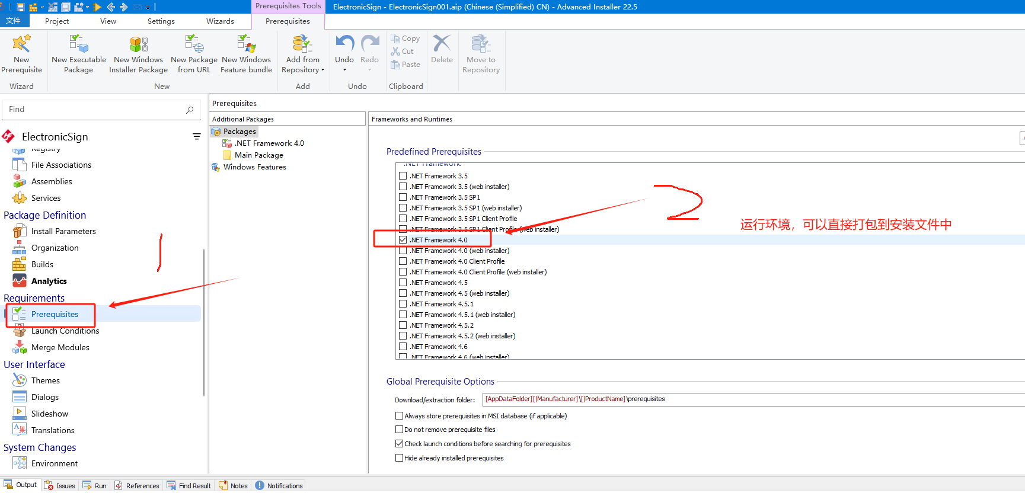Open the Notes bottom tab
This screenshot has height=493, width=1025.
pos(234,486)
